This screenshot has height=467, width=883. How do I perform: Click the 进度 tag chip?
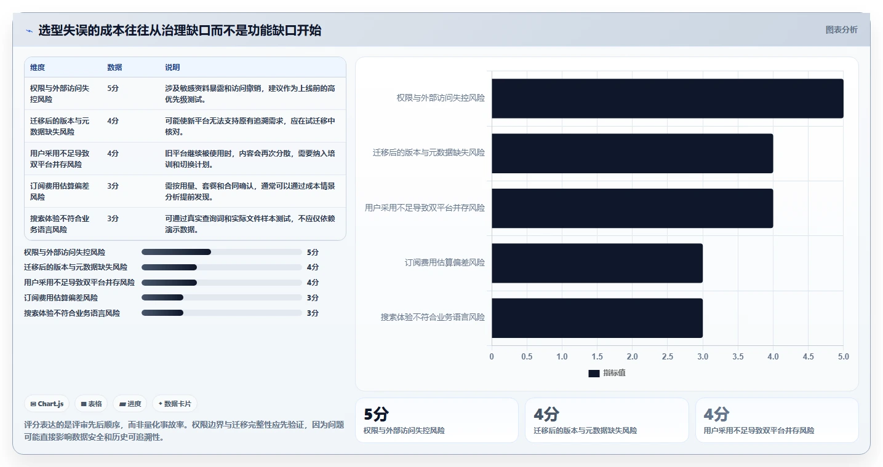(130, 404)
